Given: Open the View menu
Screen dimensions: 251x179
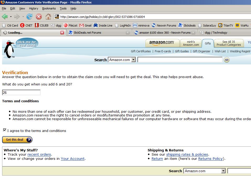Looking at the screenshot, I should (22, 8).
